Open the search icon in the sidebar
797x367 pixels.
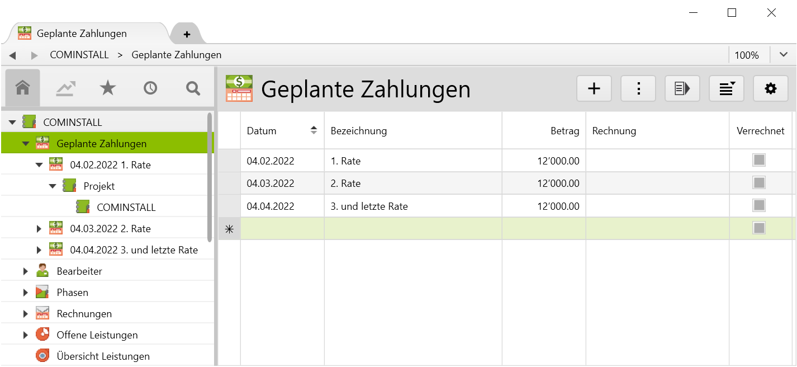click(192, 88)
